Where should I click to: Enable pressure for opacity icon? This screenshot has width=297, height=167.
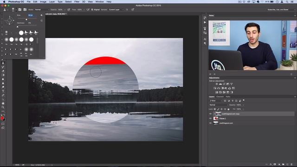(x=69, y=9)
